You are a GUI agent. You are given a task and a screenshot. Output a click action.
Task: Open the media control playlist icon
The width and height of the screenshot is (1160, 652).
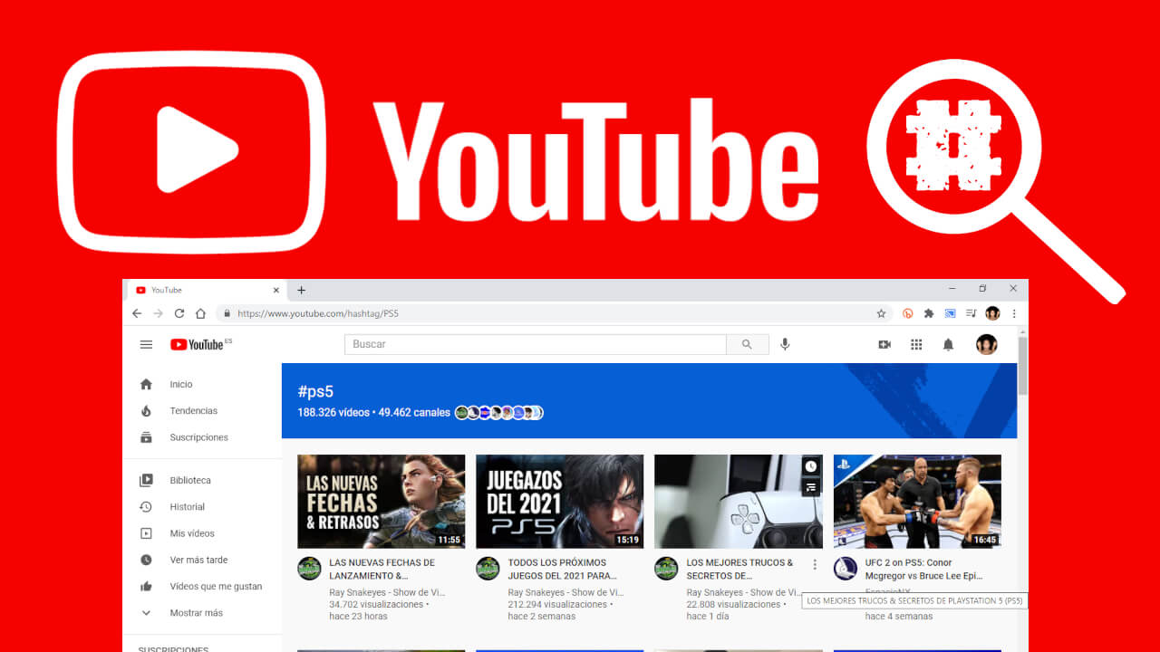tap(971, 313)
